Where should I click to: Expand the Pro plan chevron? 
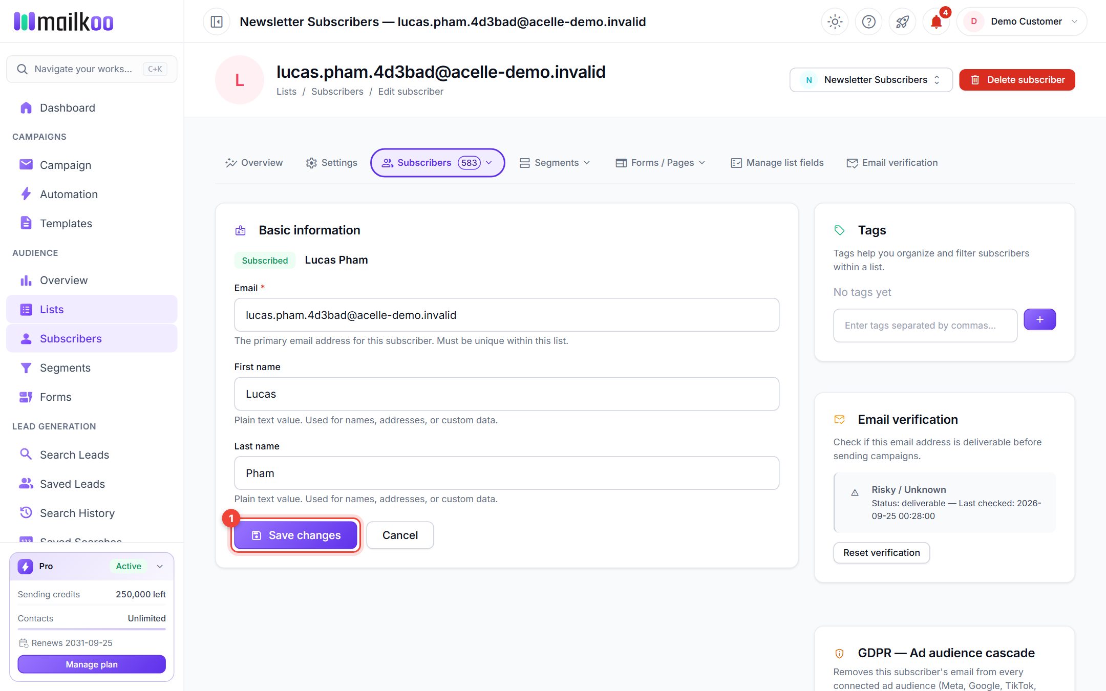tap(160, 566)
